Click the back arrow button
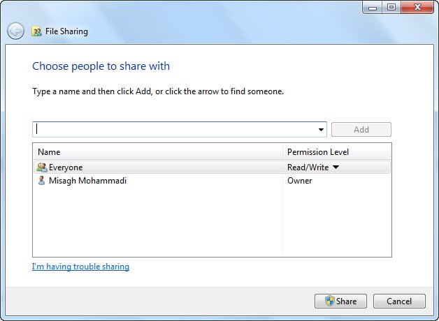The height and width of the screenshot is (321, 439). (15, 31)
